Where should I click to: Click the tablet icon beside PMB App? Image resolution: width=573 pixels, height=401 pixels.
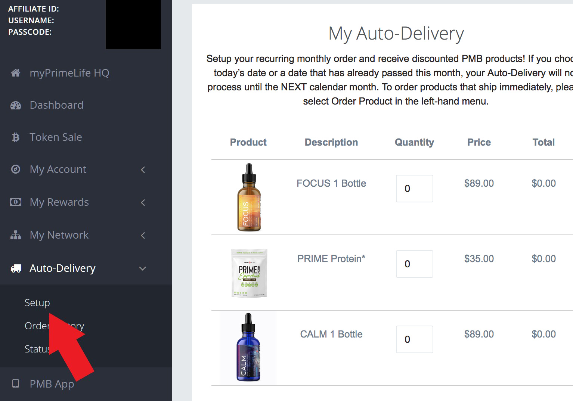[16, 383]
